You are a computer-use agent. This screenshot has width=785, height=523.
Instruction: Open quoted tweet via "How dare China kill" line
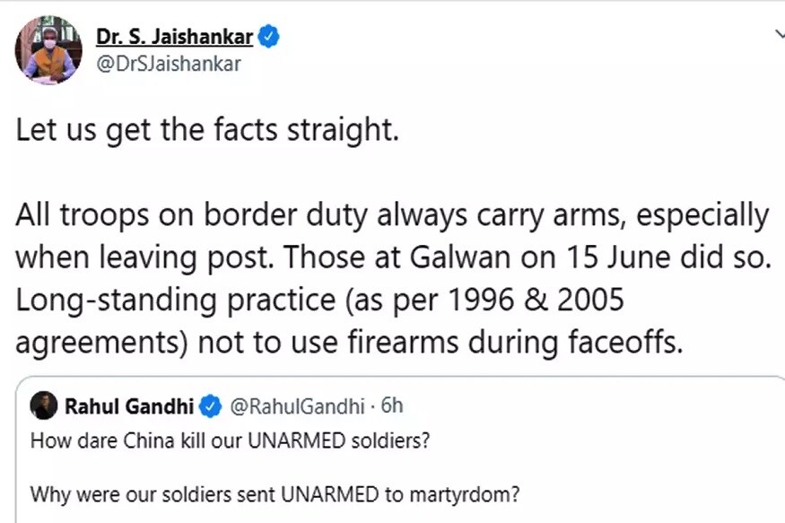click(230, 441)
